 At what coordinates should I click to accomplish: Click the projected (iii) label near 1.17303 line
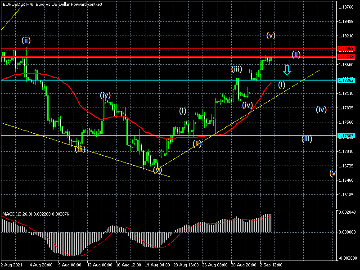pos(306,139)
